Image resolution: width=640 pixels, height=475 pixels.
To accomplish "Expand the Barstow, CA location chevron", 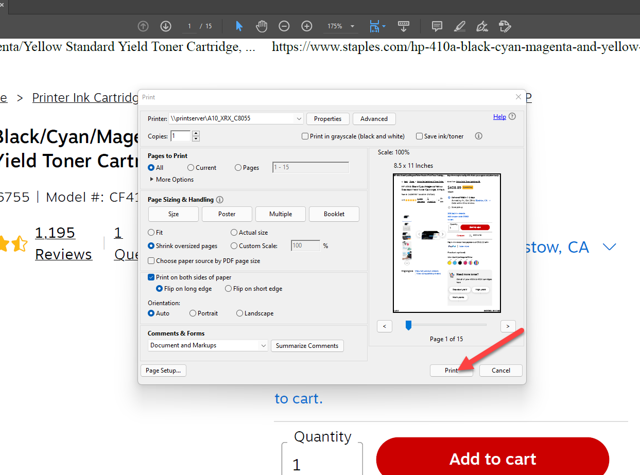I will point(609,248).
